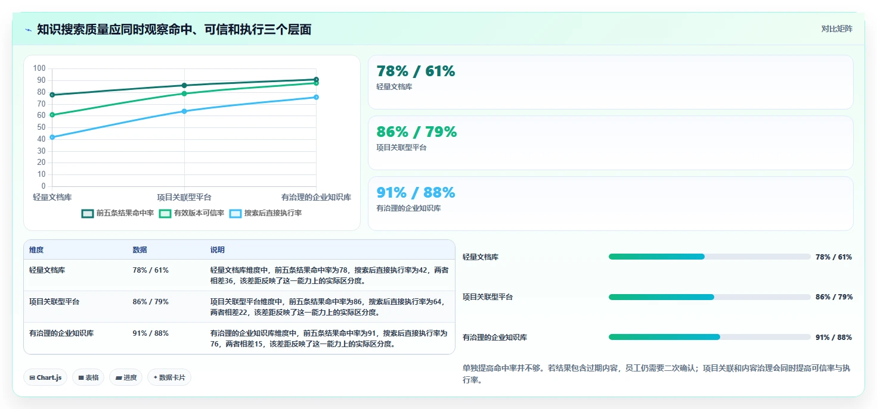This screenshot has height=409, width=877.
Task: Click the 项目关联型平台 point on blue line
Action: pyautogui.click(x=184, y=111)
